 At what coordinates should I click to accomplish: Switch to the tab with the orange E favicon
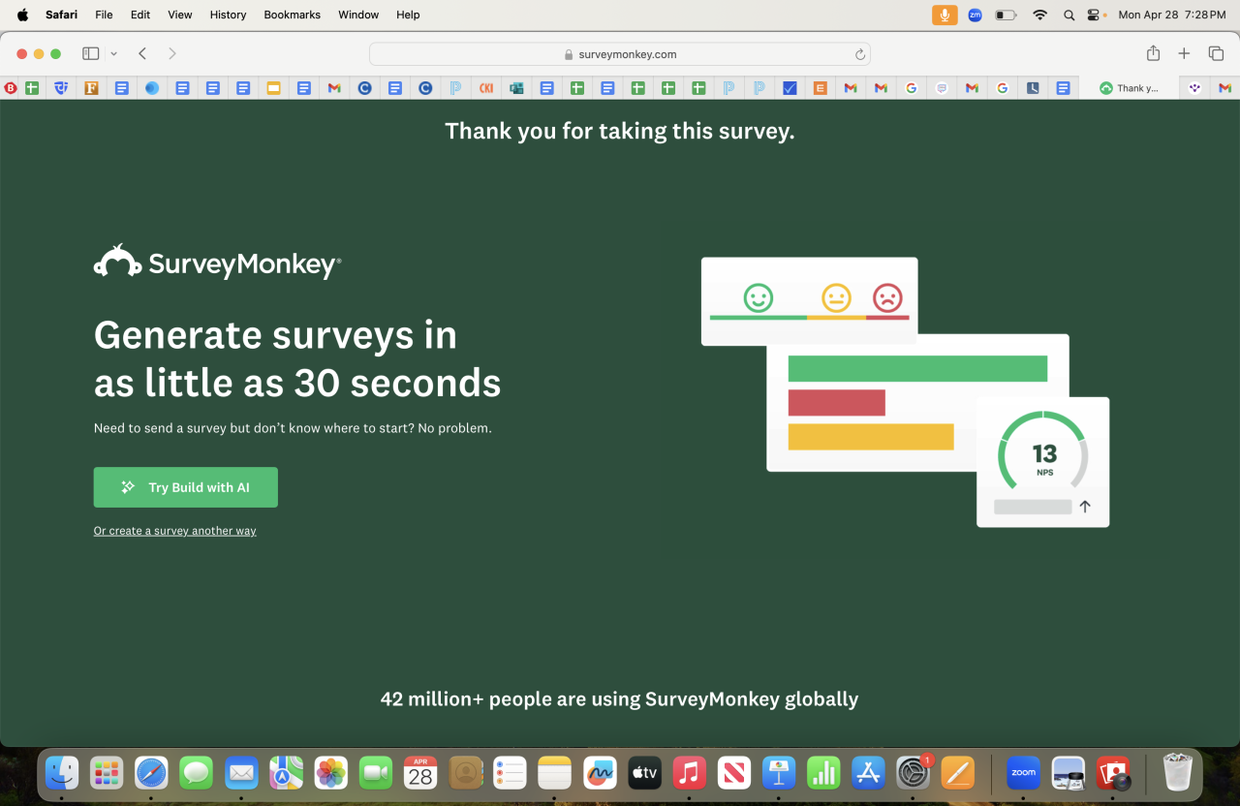(x=820, y=88)
